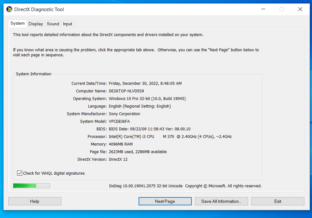The height and width of the screenshot is (218, 312).
Task: Select the System tab
Action: 17,23
